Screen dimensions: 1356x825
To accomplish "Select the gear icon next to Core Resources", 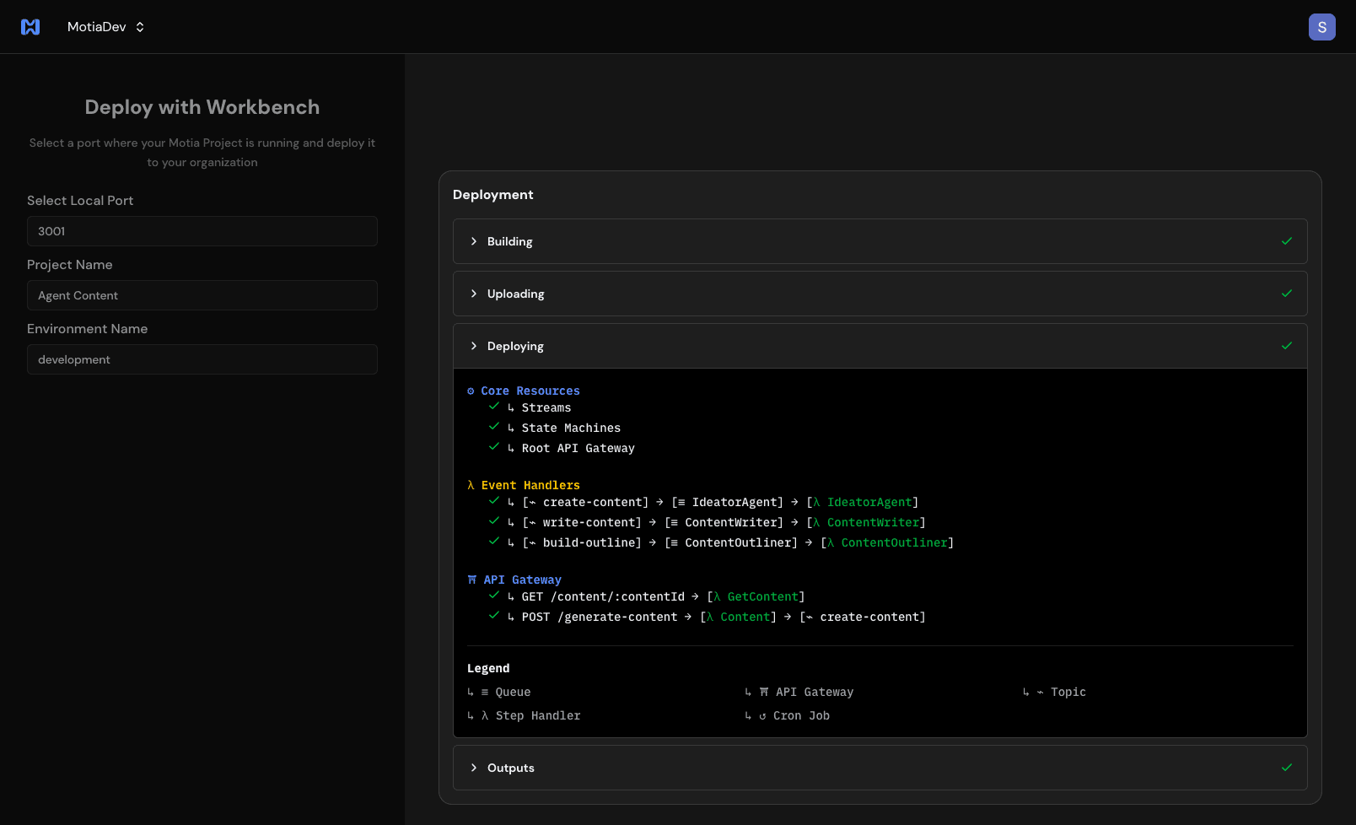I will pos(471,391).
